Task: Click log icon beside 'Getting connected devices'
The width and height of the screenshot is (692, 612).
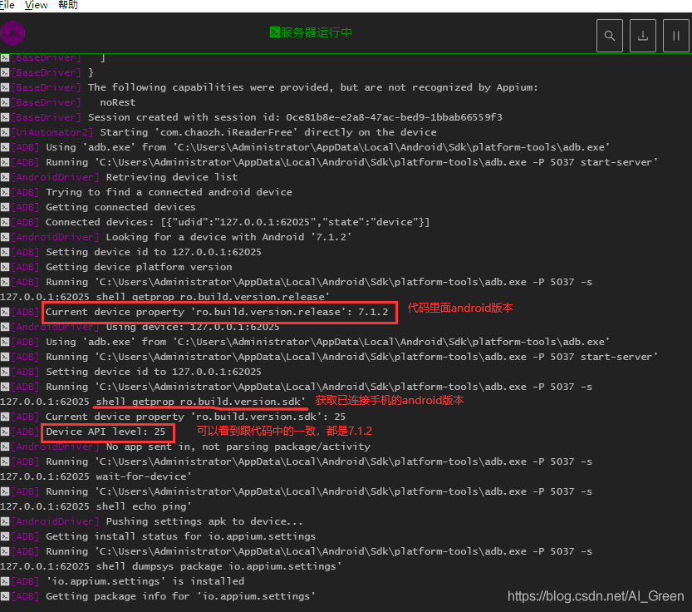Action: tap(5, 207)
